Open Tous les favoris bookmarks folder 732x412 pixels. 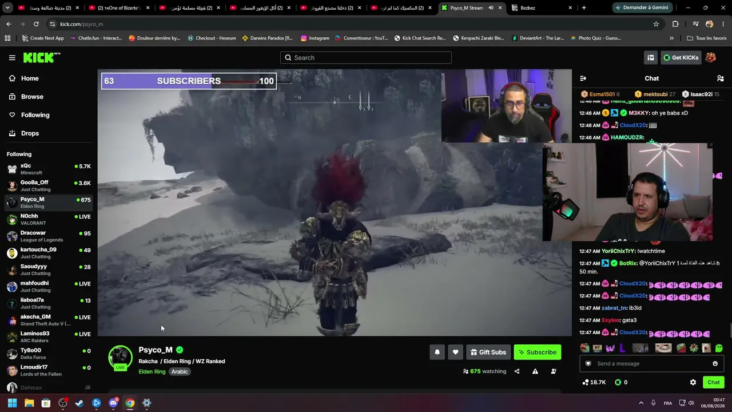tap(707, 38)
